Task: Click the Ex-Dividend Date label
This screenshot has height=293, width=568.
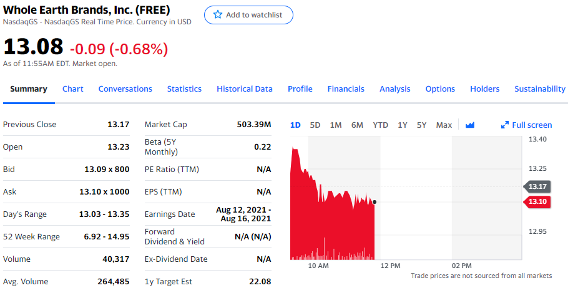Action: pyautogui.click(x=176, y=259)
